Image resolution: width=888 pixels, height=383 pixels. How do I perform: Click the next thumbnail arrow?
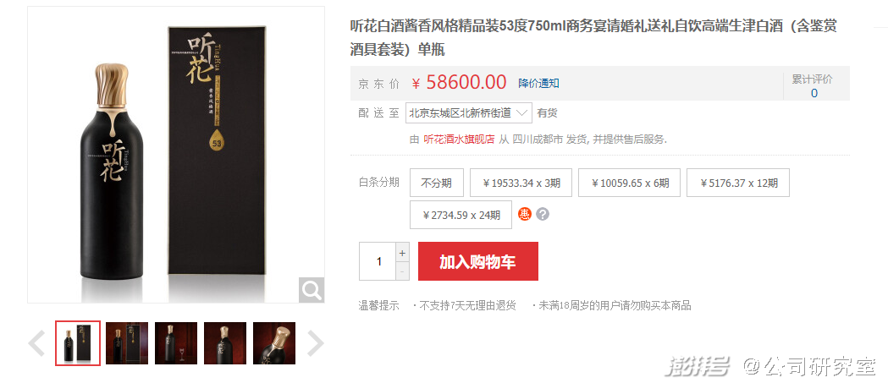(315, 343)
